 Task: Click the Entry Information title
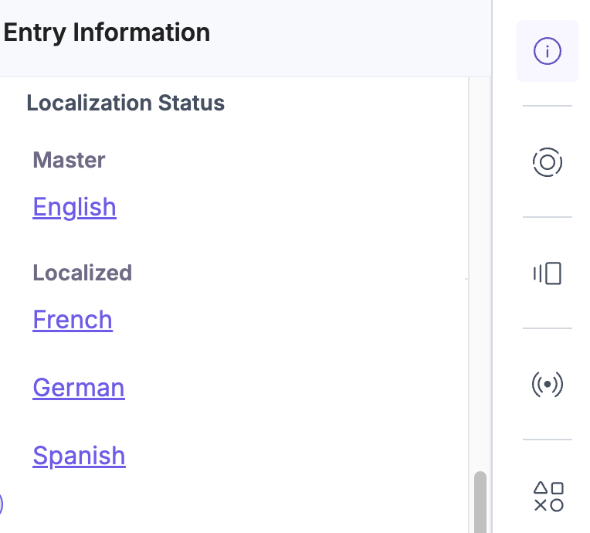[107, 32]
